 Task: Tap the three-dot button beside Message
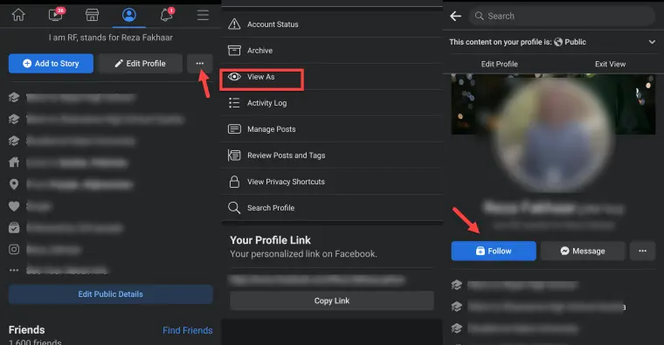pyautogui.click(x=642, y=251)
